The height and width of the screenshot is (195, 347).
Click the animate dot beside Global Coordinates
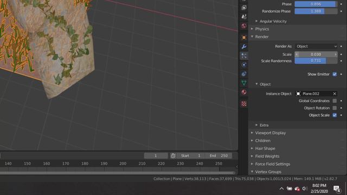341,101
